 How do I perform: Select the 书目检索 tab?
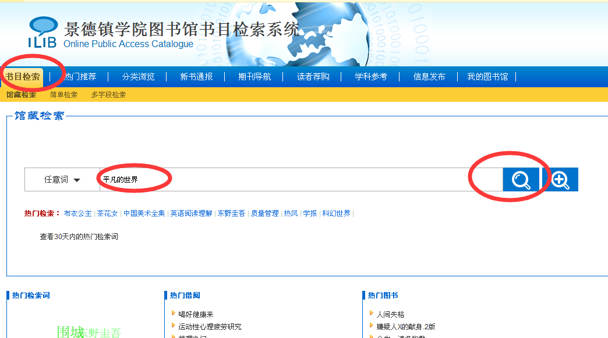click(23, 77)
